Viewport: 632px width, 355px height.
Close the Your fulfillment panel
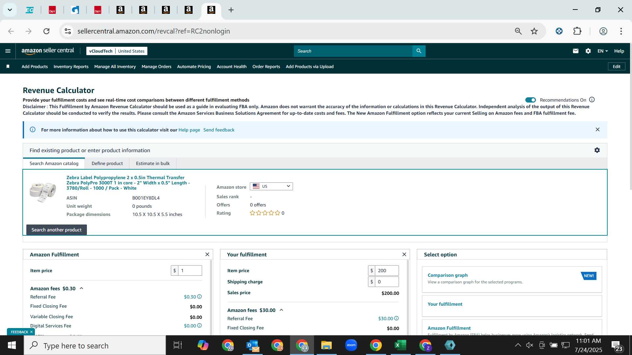(404, 254)
